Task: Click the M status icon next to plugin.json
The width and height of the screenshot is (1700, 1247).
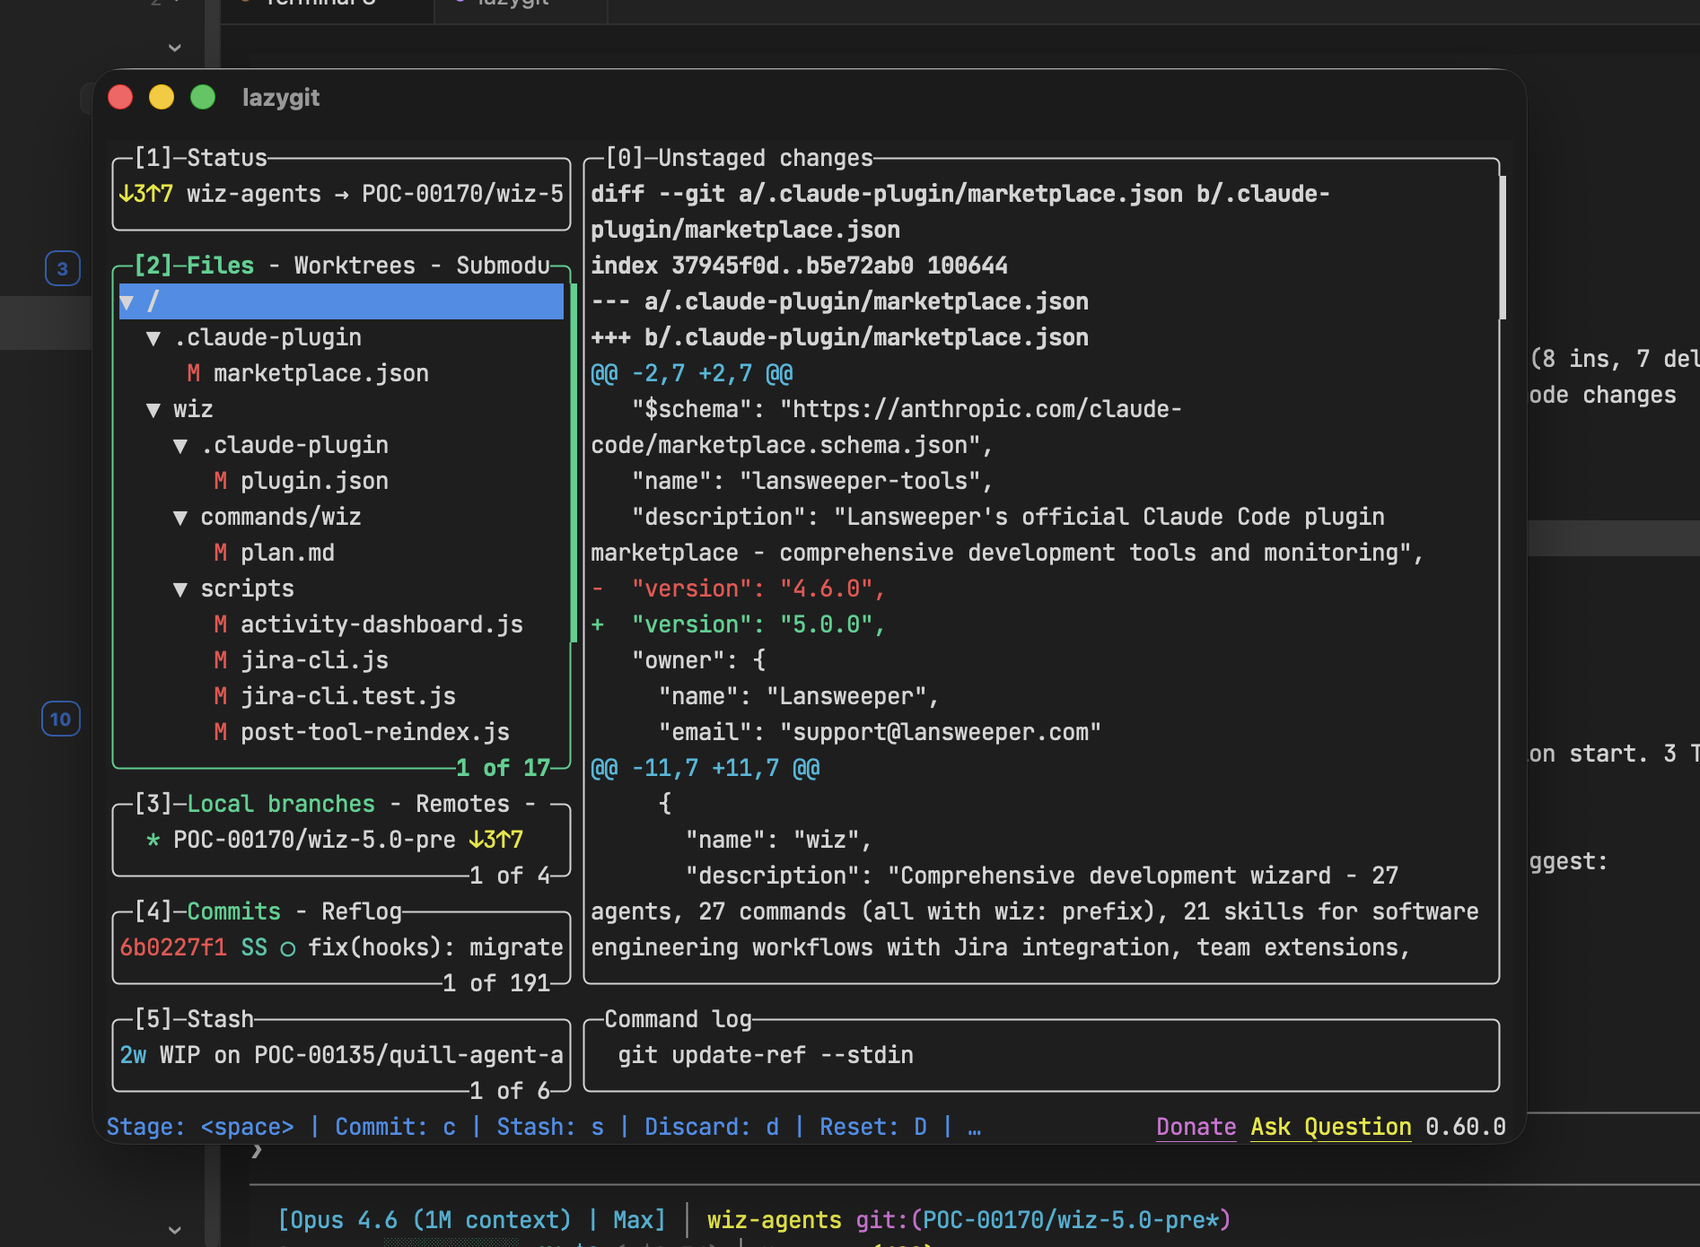Action: 221,481
